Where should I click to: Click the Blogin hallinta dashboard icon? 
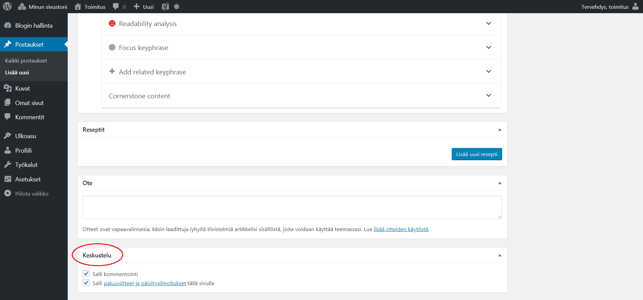click(7, 25)
